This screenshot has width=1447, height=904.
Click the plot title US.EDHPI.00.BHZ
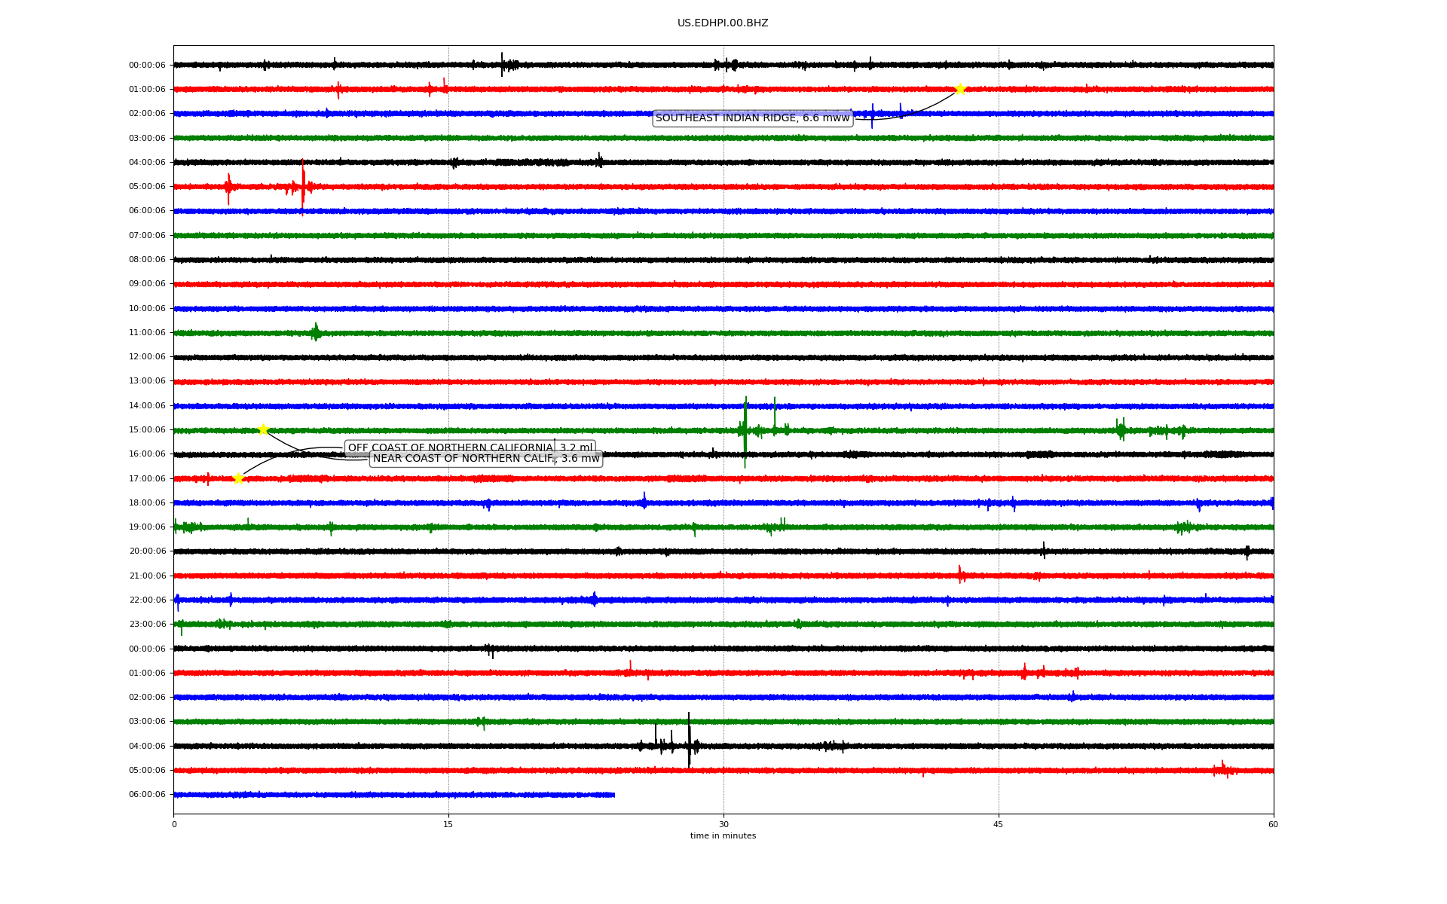click(723, 23)
